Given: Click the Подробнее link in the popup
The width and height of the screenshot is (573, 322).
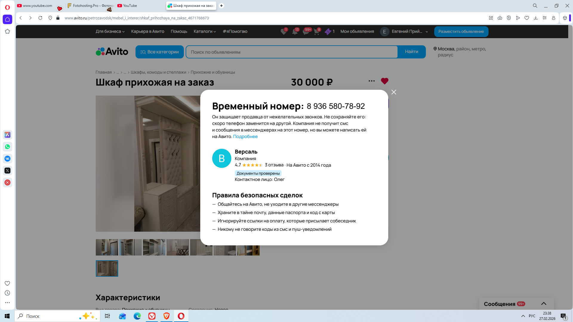Looking at the screenshot, I should [245, 137].
